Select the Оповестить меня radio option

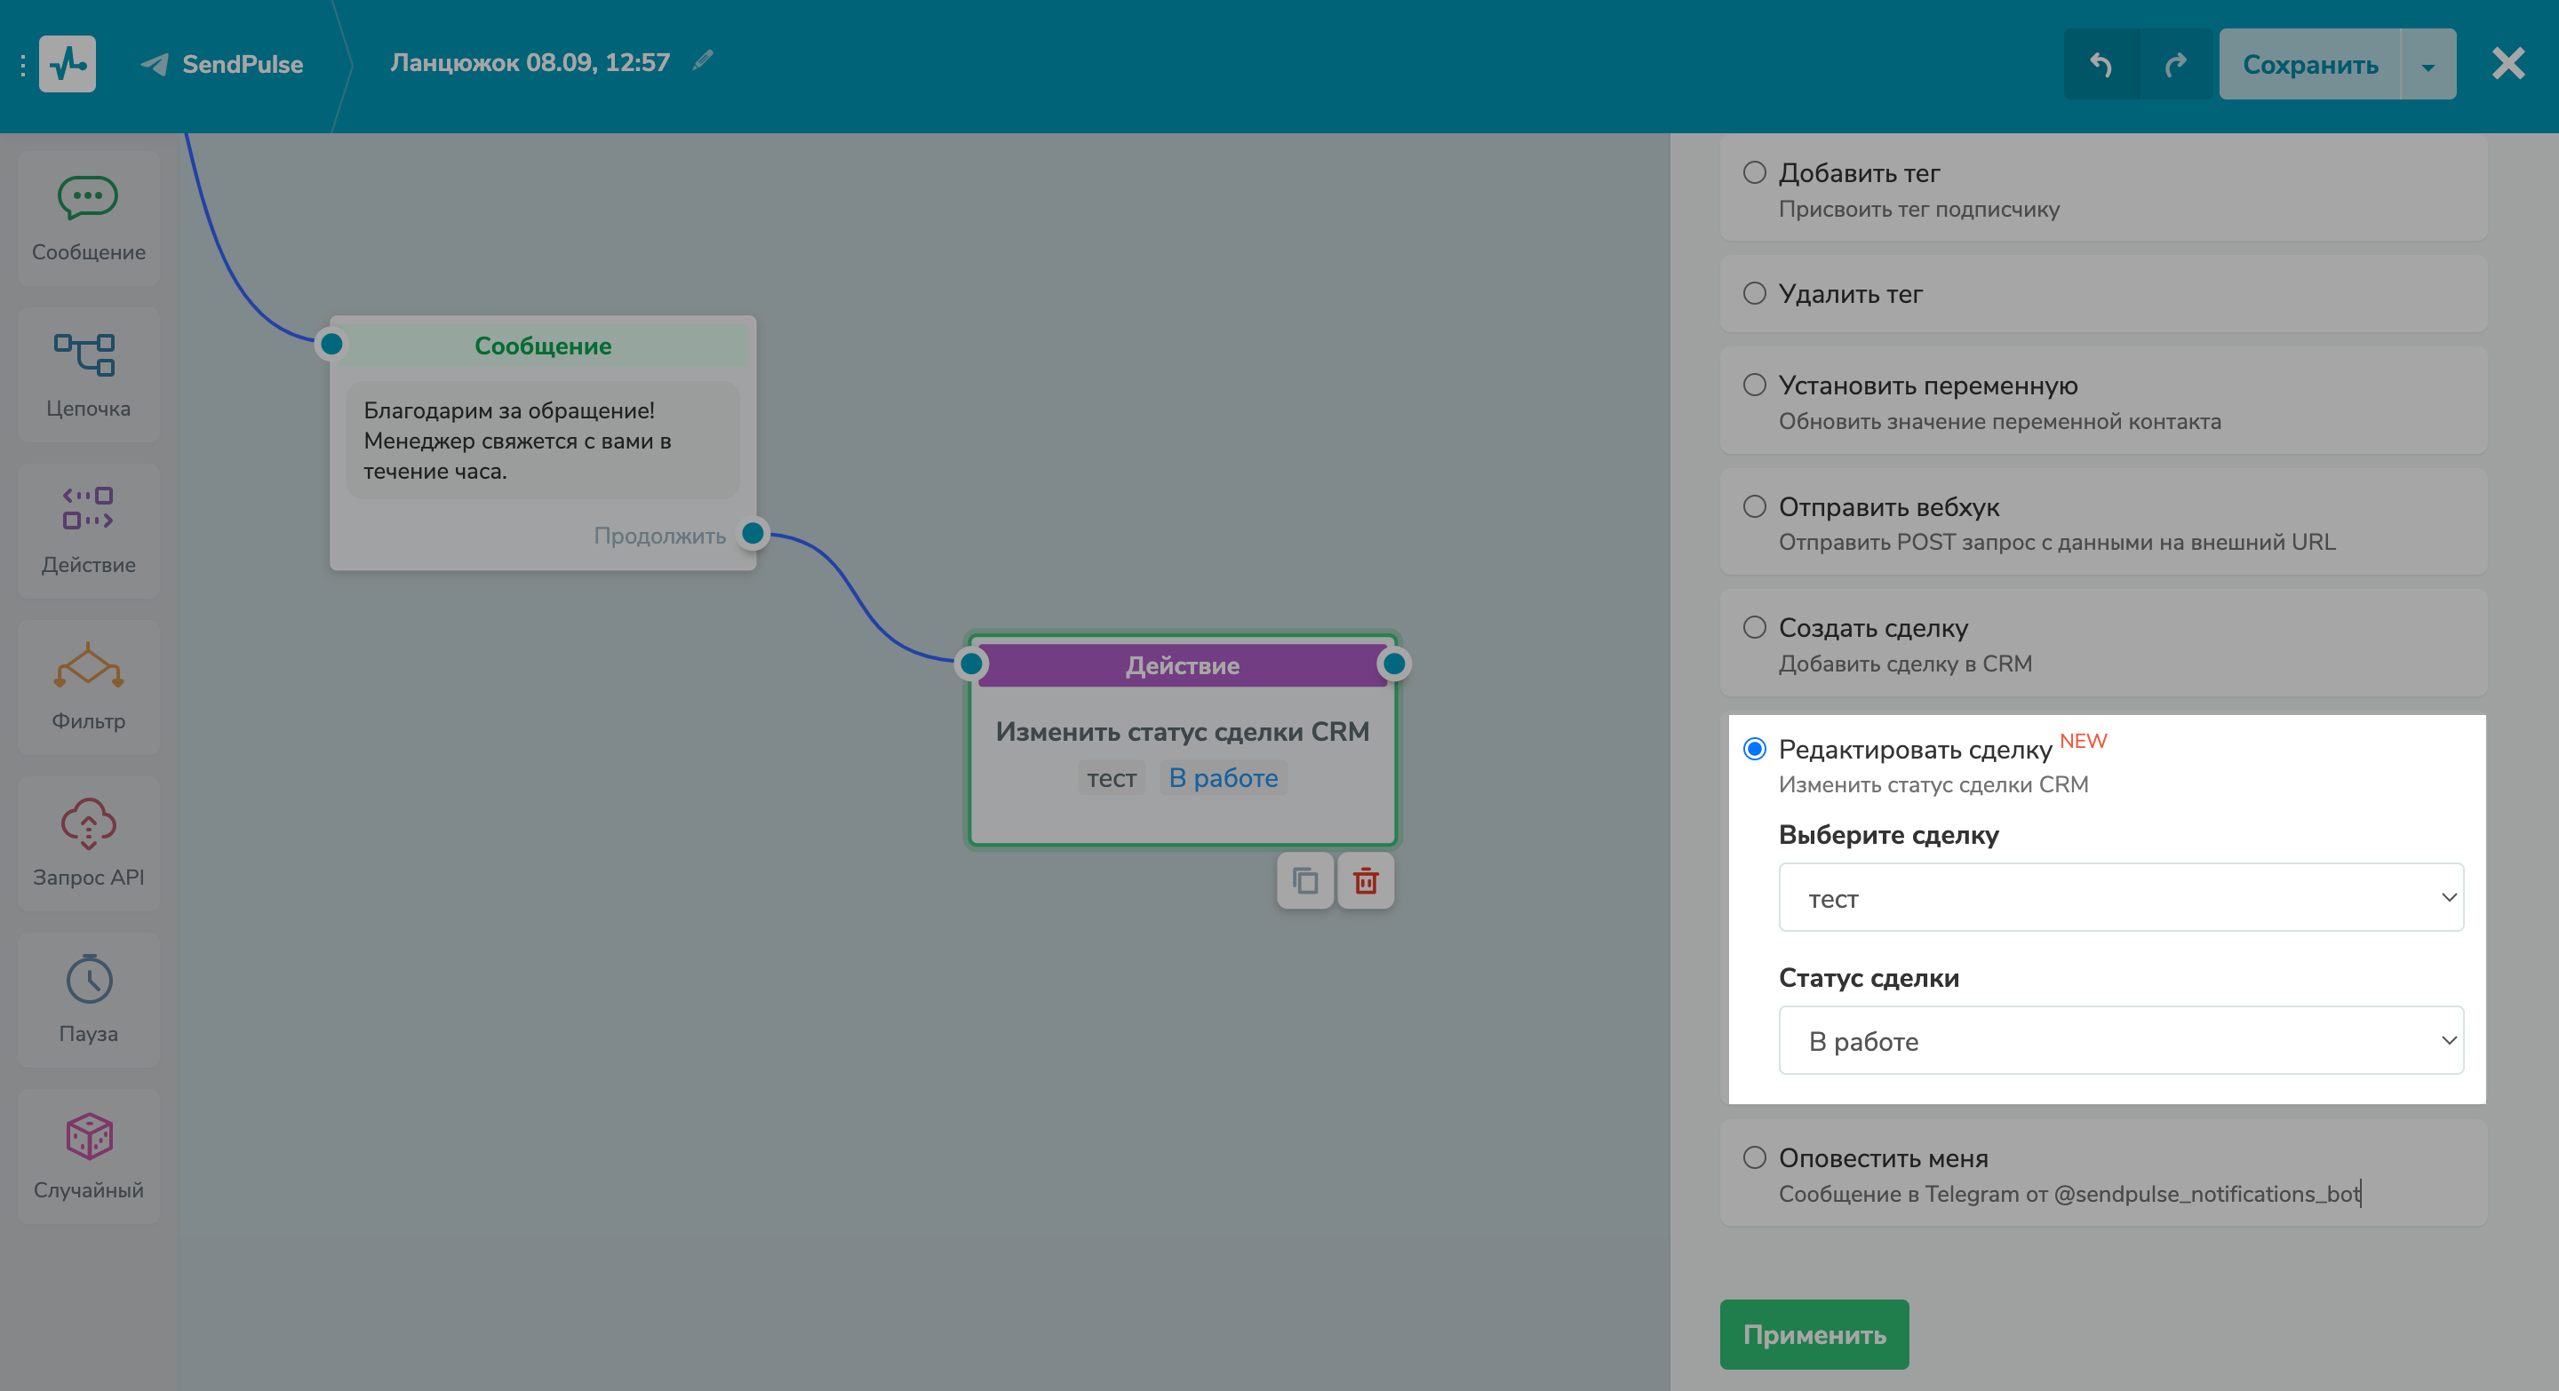1754,1157
